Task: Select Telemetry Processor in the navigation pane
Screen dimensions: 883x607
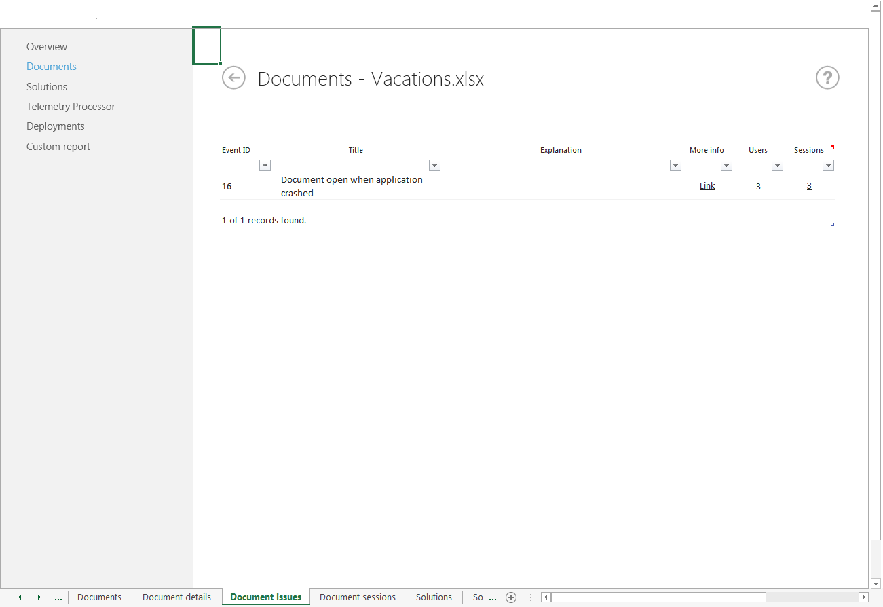Action: click(x=71, y=107)
